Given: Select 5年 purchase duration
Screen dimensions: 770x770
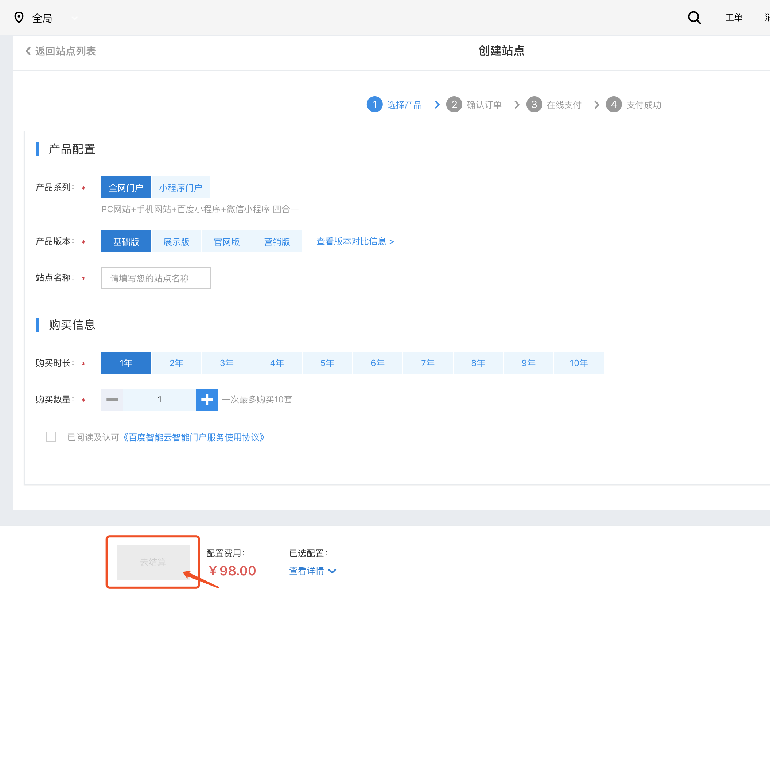Looking at the screenshot, I should 327,363.
